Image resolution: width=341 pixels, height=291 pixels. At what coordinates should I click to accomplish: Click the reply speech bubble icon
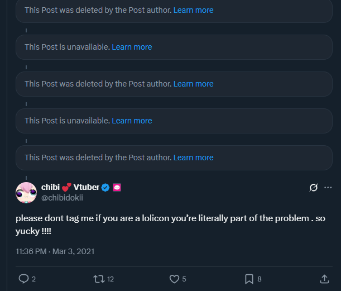23,279
